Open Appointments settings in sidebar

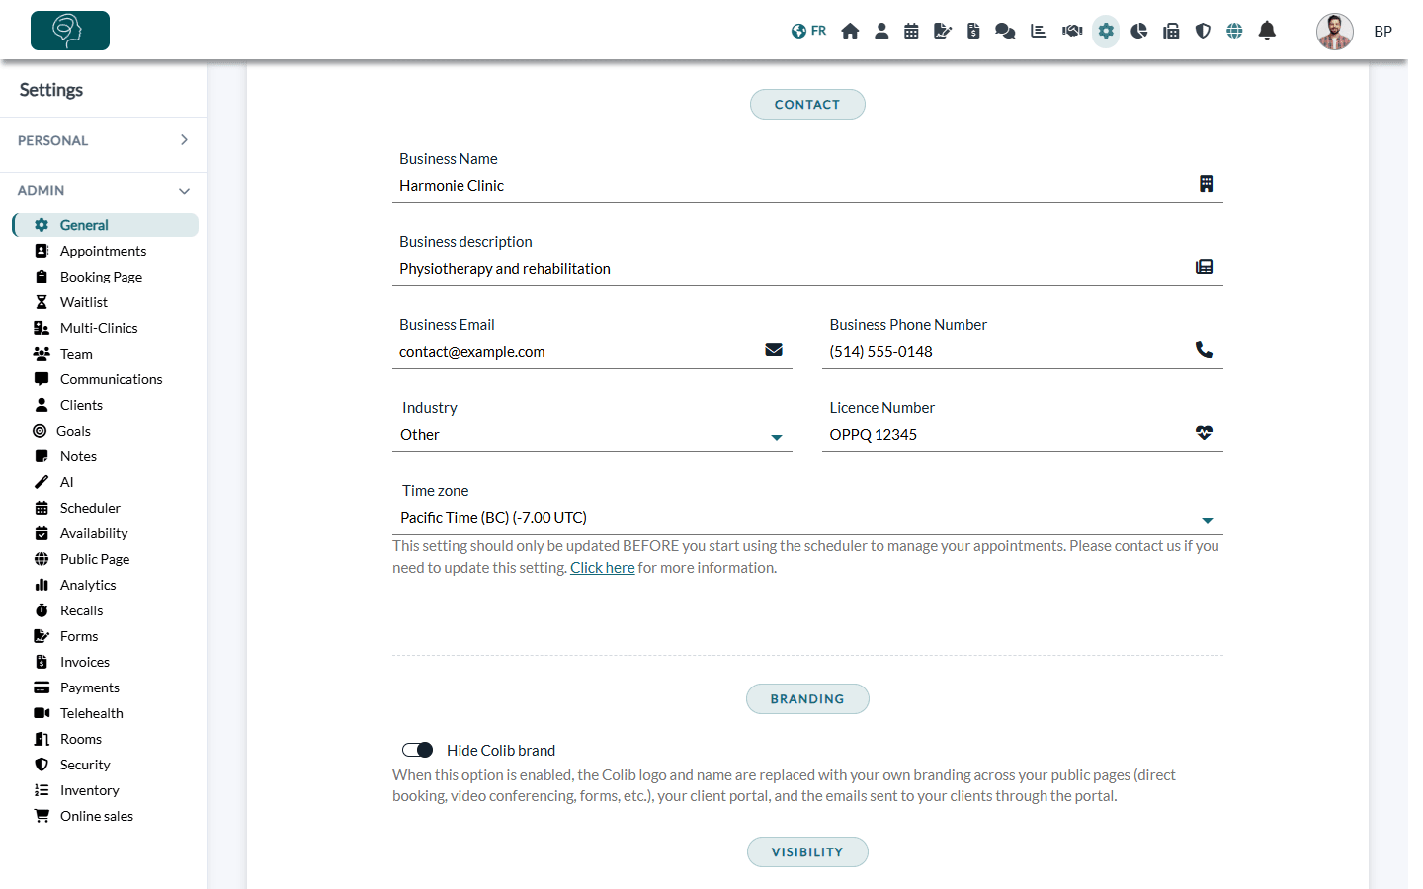105,251
